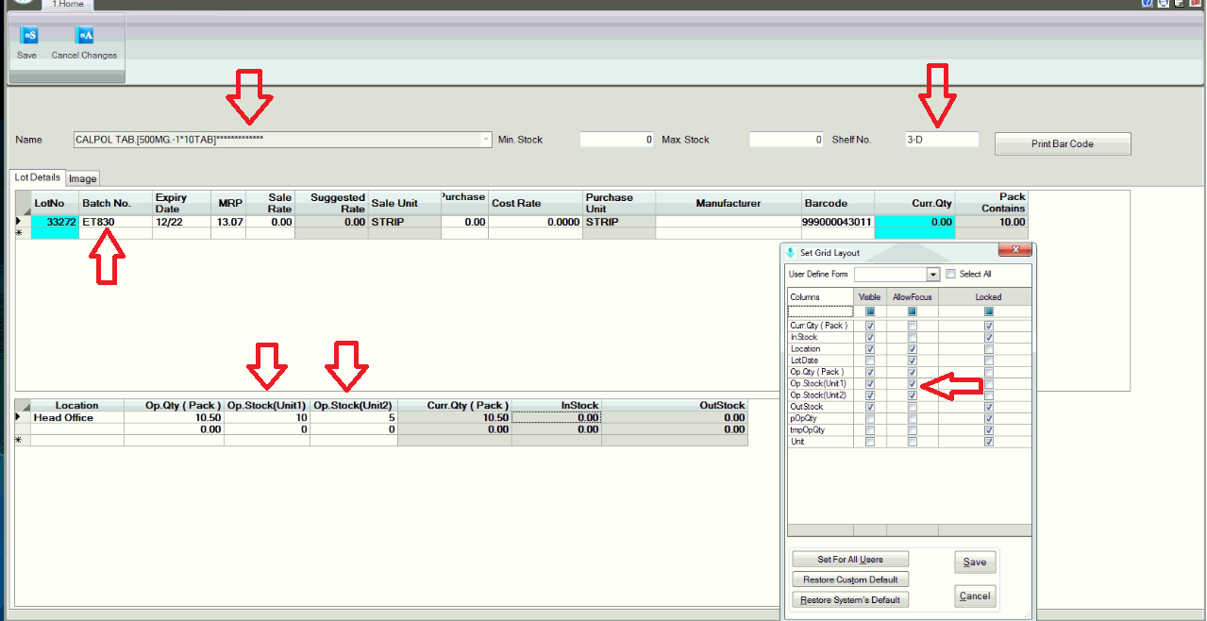Expand the User Define Form dropdown

[x=933, y=275]
